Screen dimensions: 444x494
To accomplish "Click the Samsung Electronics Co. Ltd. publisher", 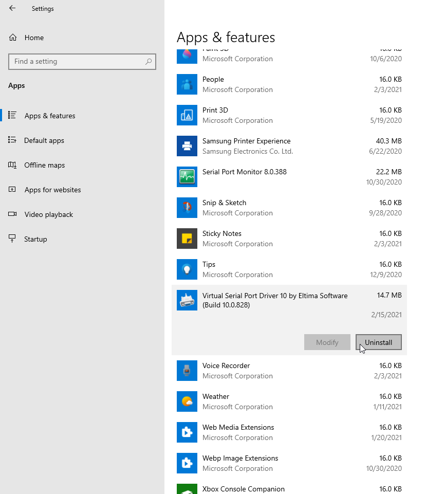I will click(x=248, y=152).
